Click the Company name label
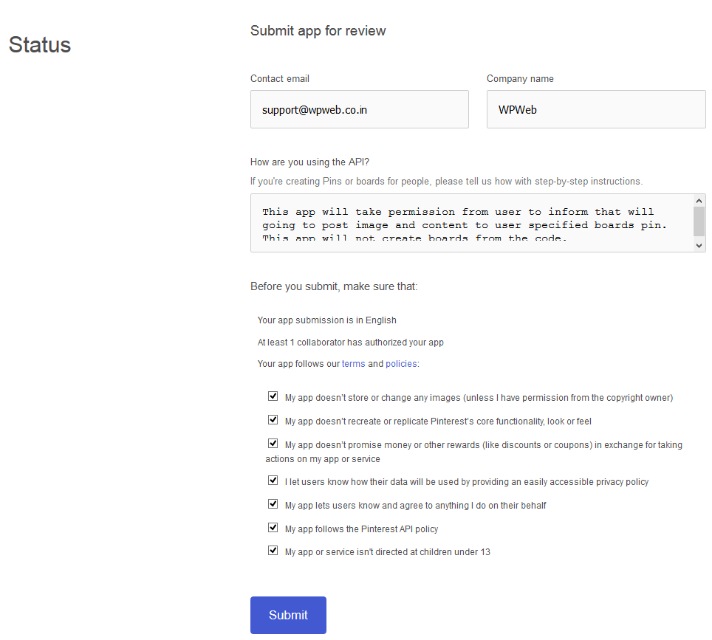Screen dimensions: 712x640 click(x=520, y=79)
